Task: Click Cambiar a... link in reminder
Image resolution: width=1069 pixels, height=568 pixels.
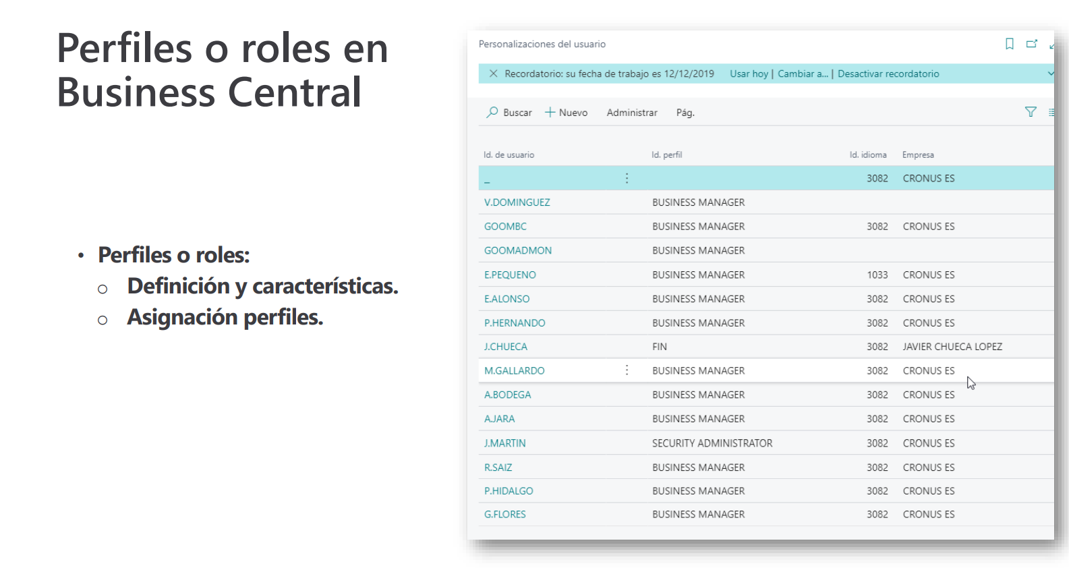Action: (803, 74)
